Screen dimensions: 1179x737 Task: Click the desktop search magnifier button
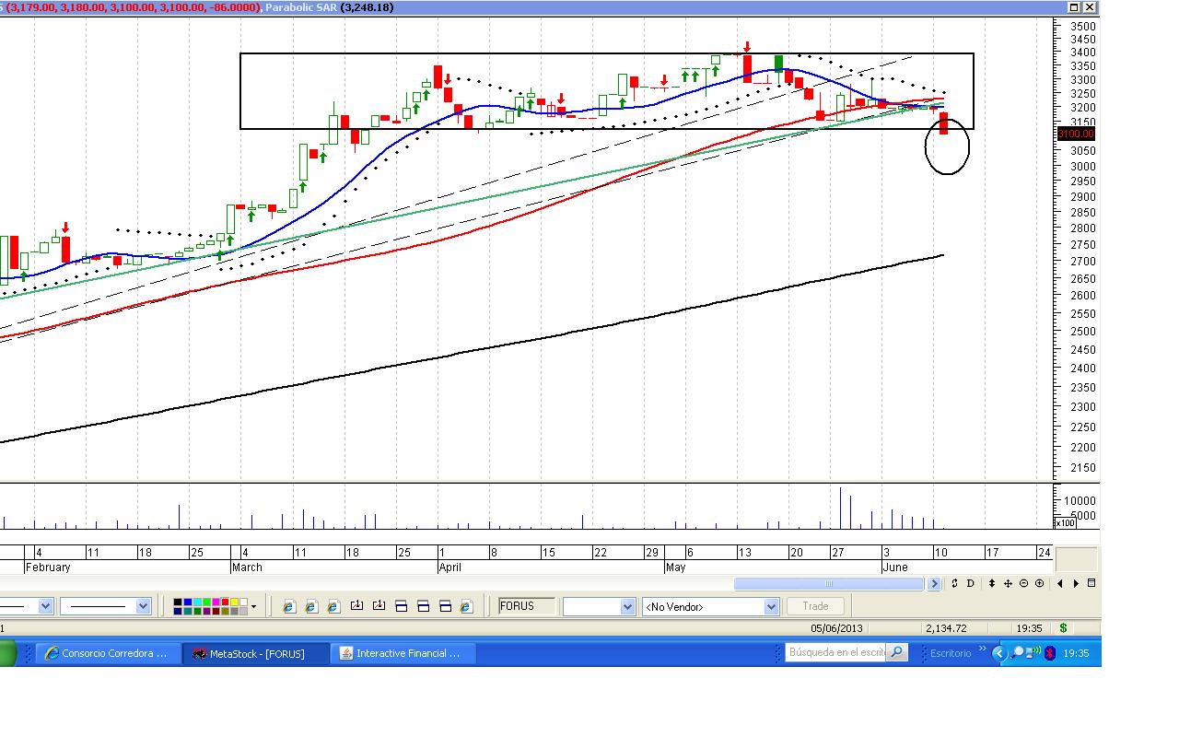[896, 652]
